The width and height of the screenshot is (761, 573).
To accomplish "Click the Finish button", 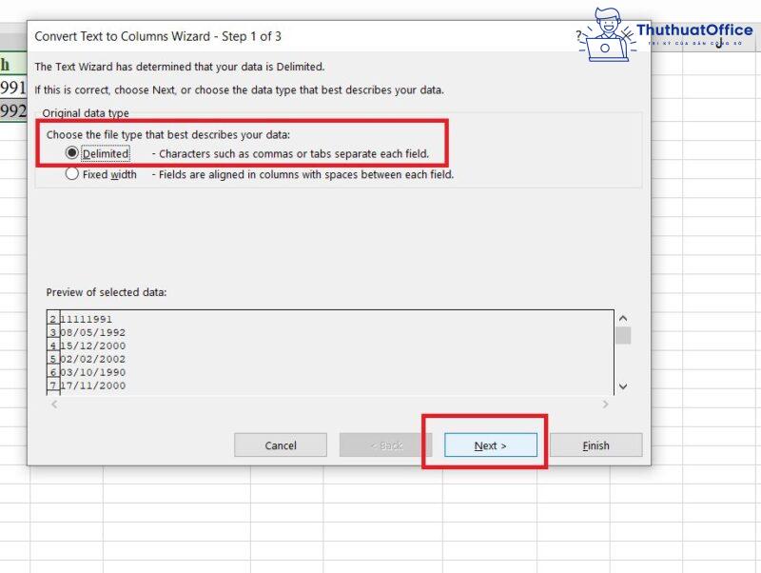I will pos(595,445).
